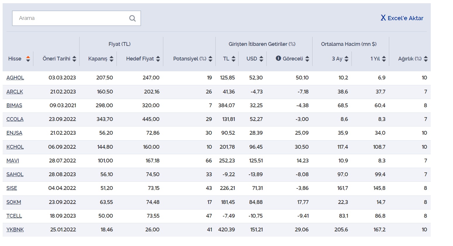Select the TCELL ticker link
453x246 pixels.
coord(14,216)
